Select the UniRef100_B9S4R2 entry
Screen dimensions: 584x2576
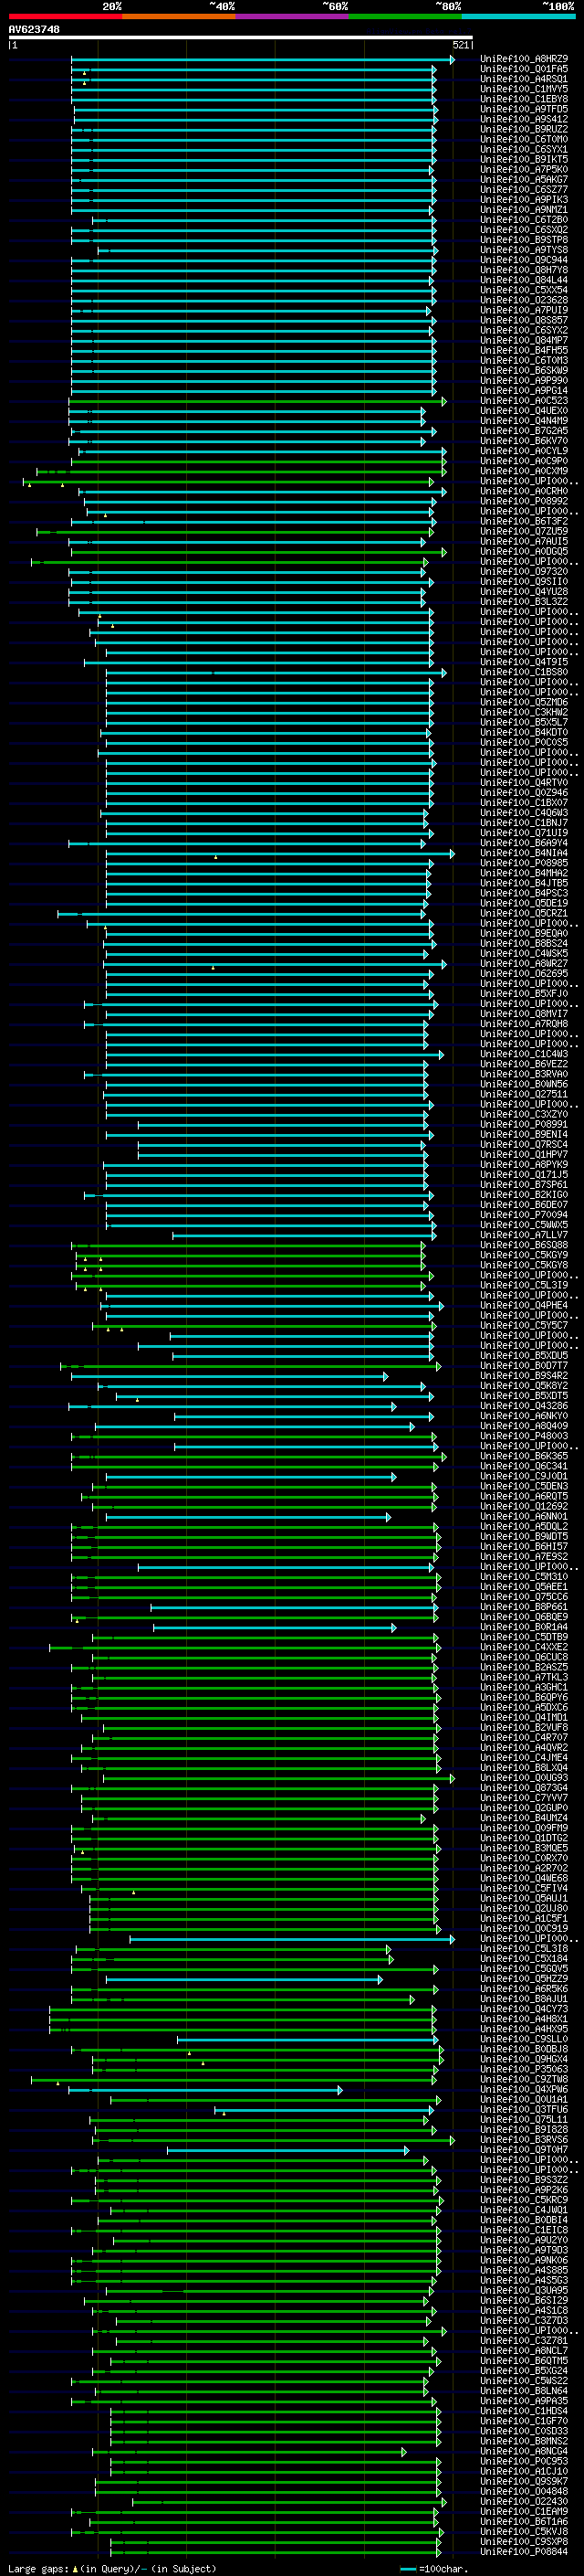pos(524,1376)
